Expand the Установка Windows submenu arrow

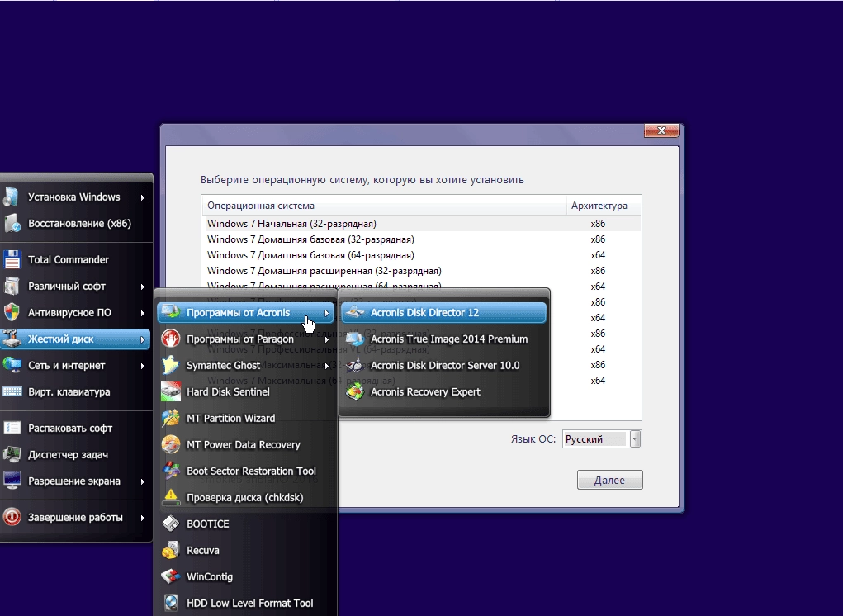tap(143, 197)
